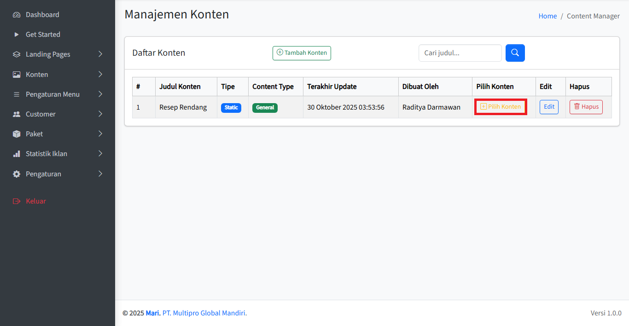Go to Home breadcrumb link

coord(547,16)
